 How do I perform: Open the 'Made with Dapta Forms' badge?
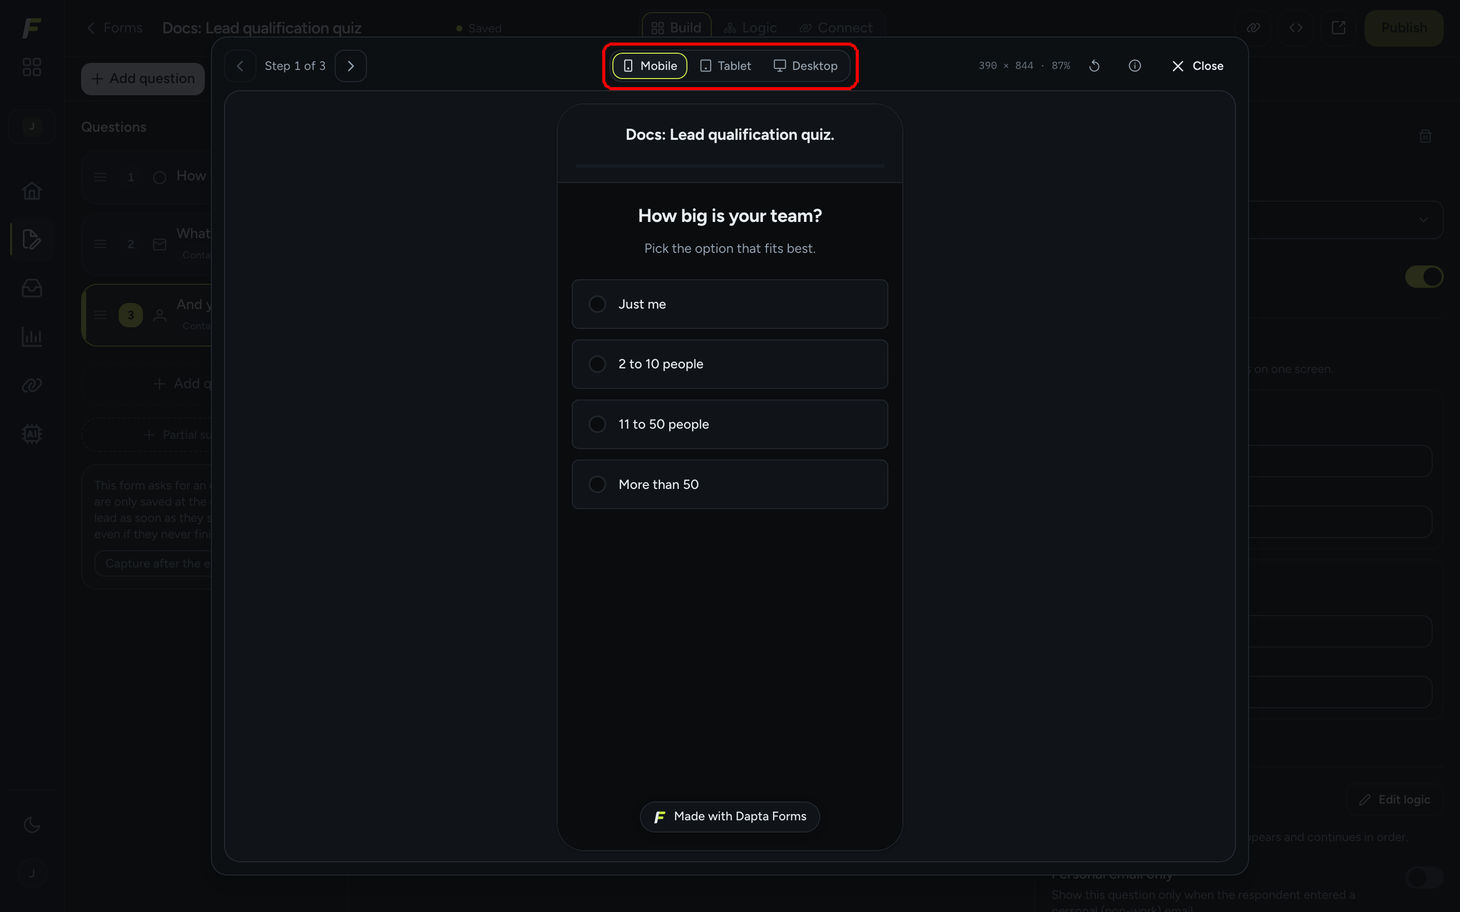click(x=729, y=817)
